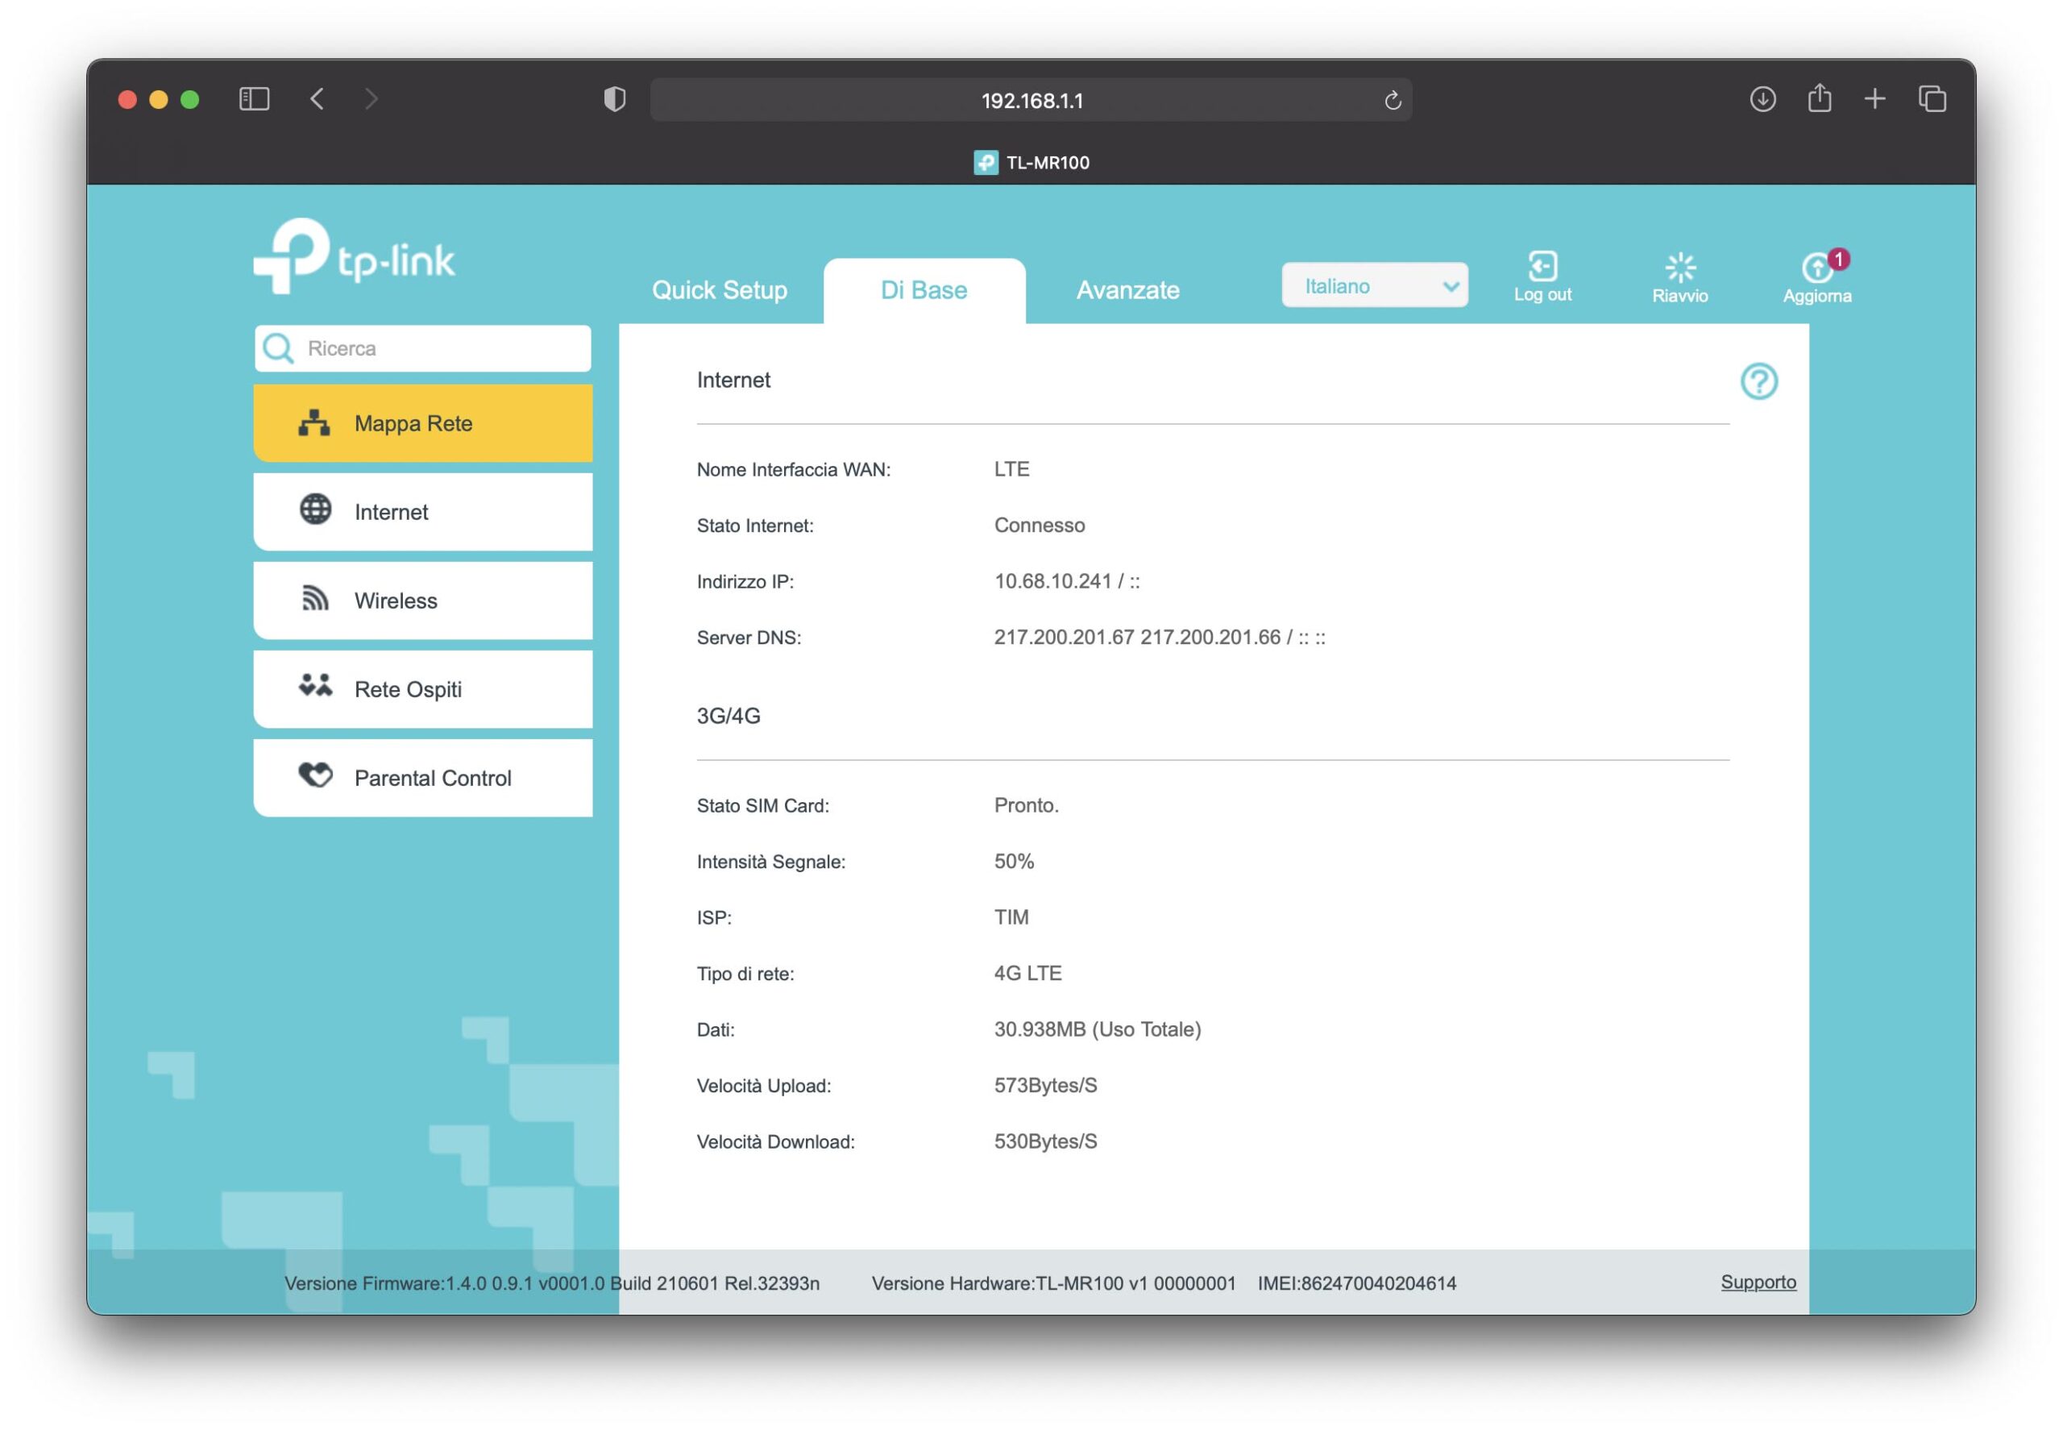Click the Supporto link
The height and width of the screenshot is (1430, 2063).
(1758, 1282)
